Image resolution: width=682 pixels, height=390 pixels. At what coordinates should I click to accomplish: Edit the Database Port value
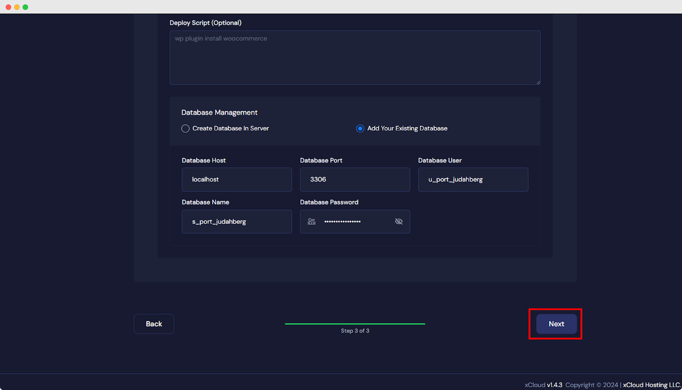pos(355,179)
